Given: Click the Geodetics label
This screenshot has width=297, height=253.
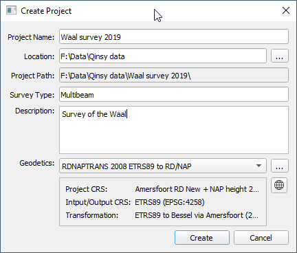Looking at the screenshot, I should pos(37,163).
